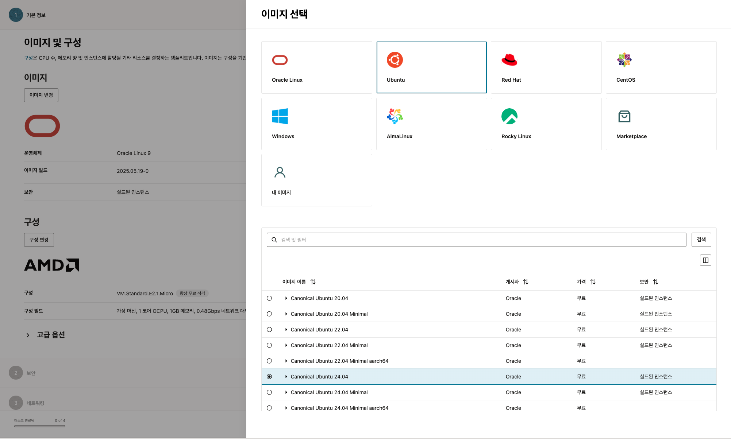Click step 2 circle 보안
This screenshot has width=731, height=439.
16,373
